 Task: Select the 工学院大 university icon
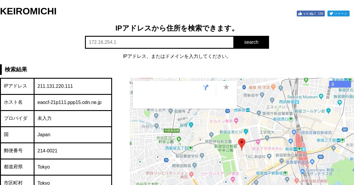(x=267, y=137)
